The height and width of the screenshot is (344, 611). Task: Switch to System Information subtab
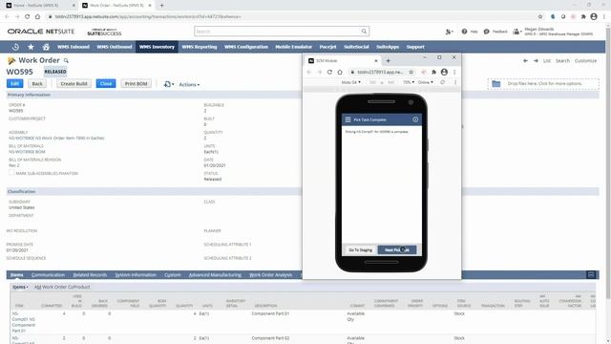coord(136,275)
